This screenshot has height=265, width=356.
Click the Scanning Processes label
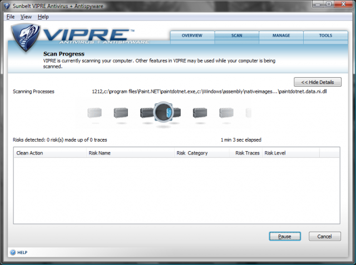[x=33, y=92]
